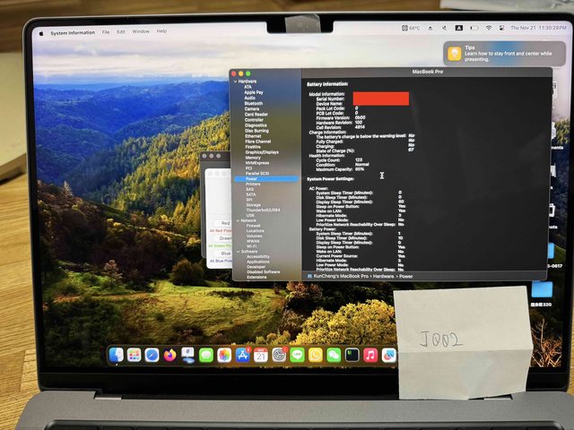Click the Tips notification banner
The image size is (574, 430).
click(x=506, y=55)
